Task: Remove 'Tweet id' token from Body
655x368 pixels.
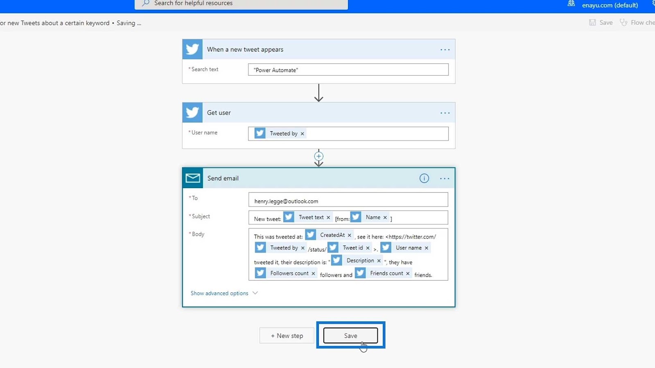Action: click(368, 248)
